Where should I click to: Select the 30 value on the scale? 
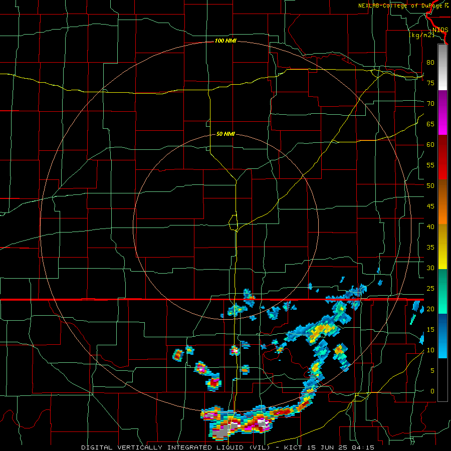[x=430, y=268]
